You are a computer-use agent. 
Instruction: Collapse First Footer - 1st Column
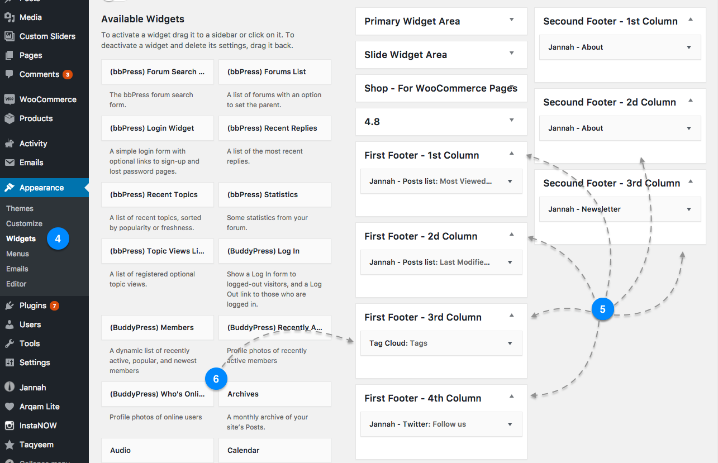point(511,154)
